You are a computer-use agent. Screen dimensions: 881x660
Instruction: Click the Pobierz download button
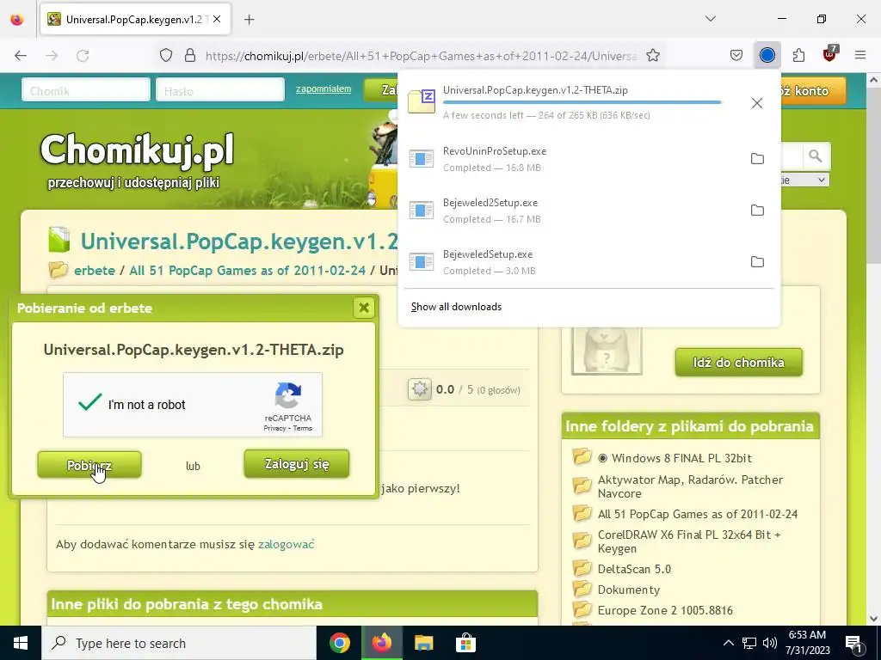(89, 465)
